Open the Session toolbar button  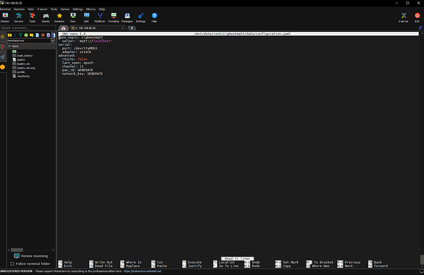coord(5,18)
